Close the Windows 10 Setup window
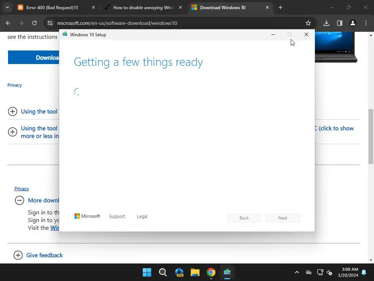374x281 pixels. (x=306, y=35)
